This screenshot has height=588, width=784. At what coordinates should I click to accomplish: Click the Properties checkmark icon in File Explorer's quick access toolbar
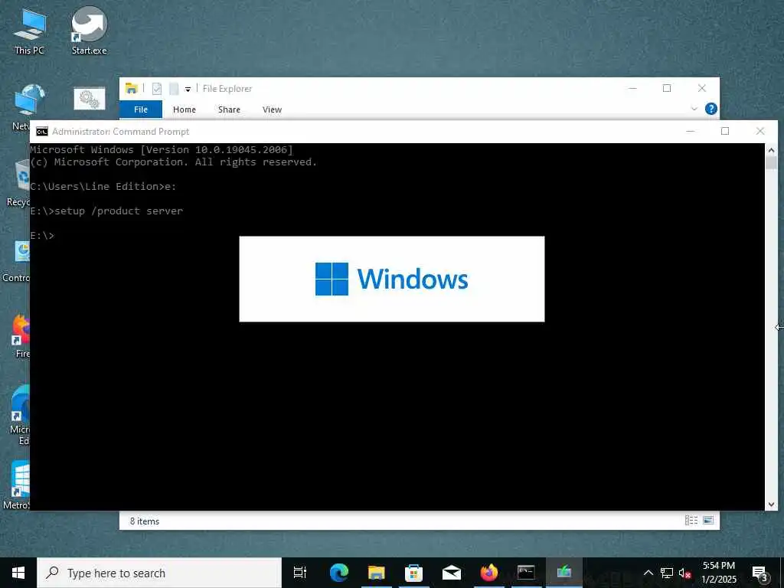pyautogui.click(x=156, y=89)
